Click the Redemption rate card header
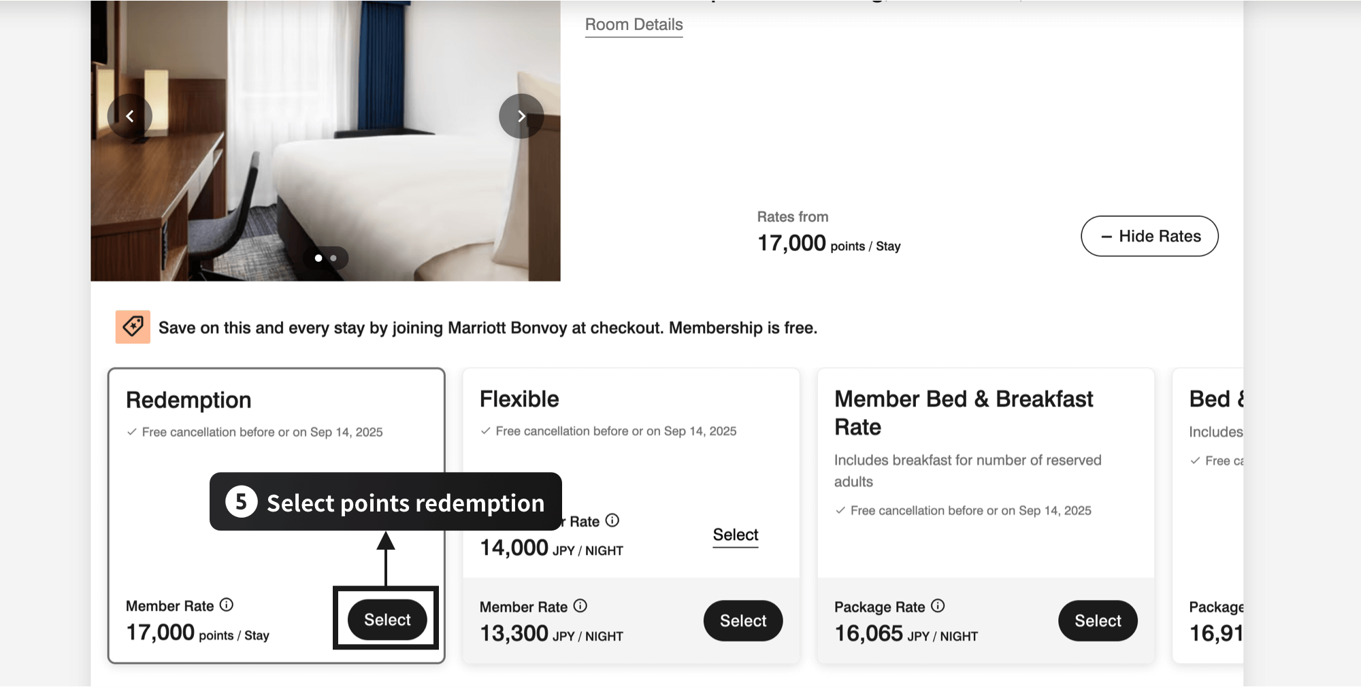This screenshot has height=687, width=1361. pos(188,400)
